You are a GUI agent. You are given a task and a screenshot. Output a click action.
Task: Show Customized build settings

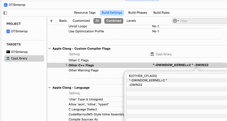pyautogui.click(x=81, y=21)
